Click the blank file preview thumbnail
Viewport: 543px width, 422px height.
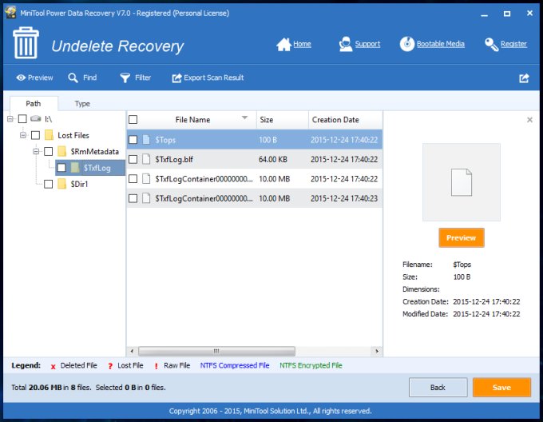462,182
